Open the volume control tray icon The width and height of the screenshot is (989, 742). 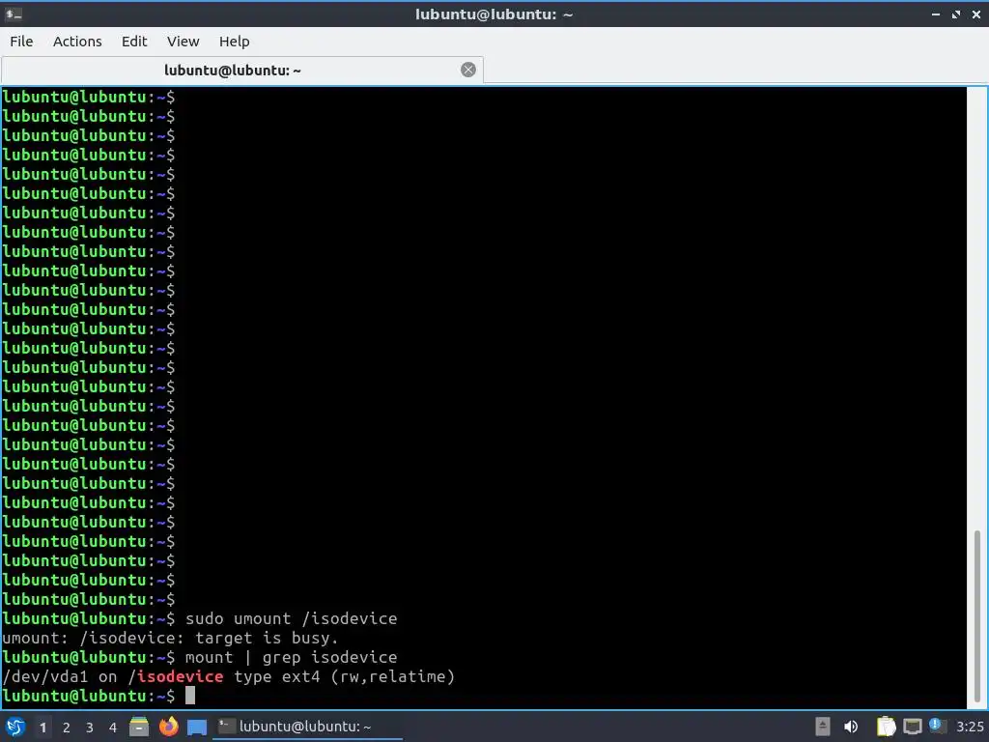point(851,727)
